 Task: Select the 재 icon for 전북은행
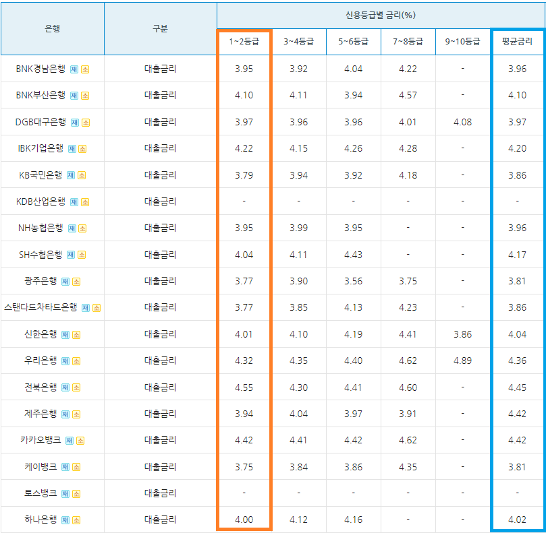pyautogui.click(x=65, y=387)
